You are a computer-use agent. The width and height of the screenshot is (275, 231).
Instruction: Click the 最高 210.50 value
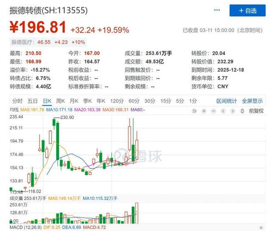click(x=34, y=53)
